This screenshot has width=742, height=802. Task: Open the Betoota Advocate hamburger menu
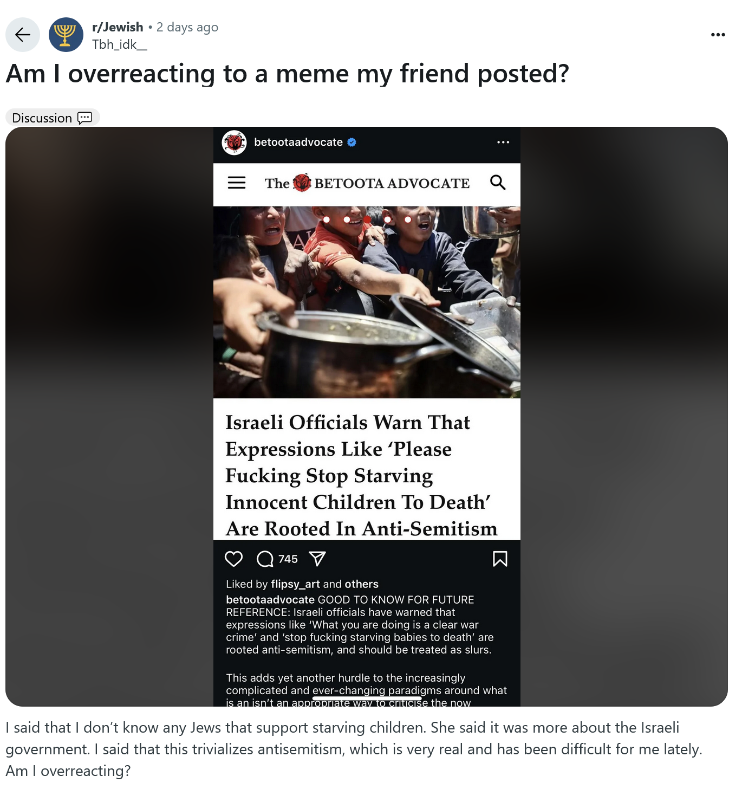(x=237, y=183)
